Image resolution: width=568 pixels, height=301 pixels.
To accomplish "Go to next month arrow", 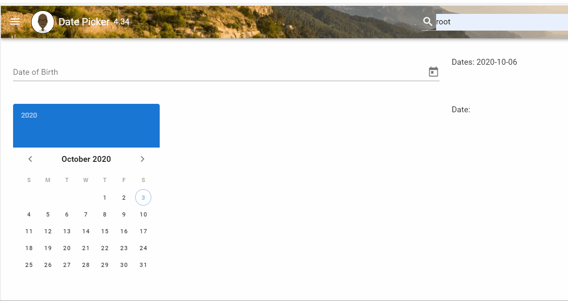I will click(142, 159).
